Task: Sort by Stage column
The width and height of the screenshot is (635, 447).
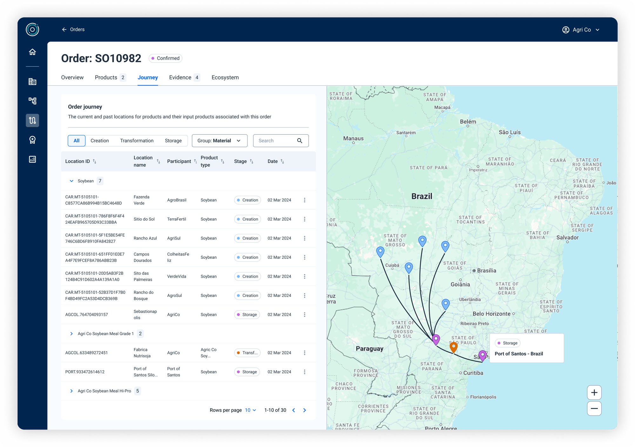Action: 251,161
